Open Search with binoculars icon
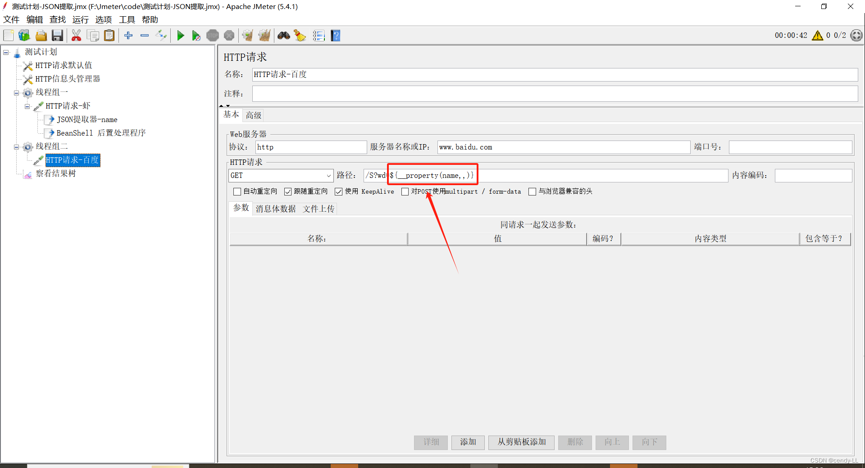 click(x=284, y=36)
